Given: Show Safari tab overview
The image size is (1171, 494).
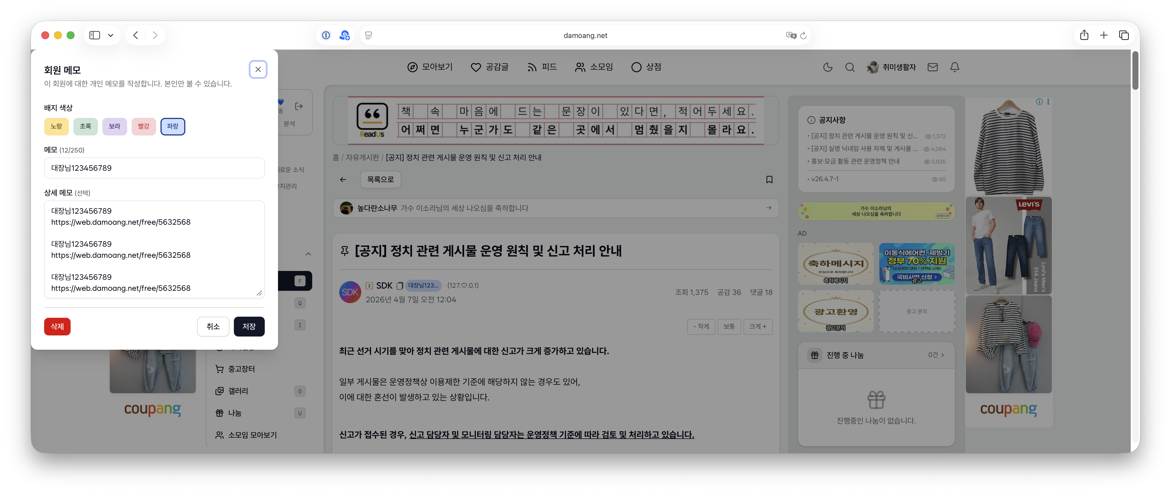Looking at the screenshot, I should pyautogui.click(x=1124, y=35).
